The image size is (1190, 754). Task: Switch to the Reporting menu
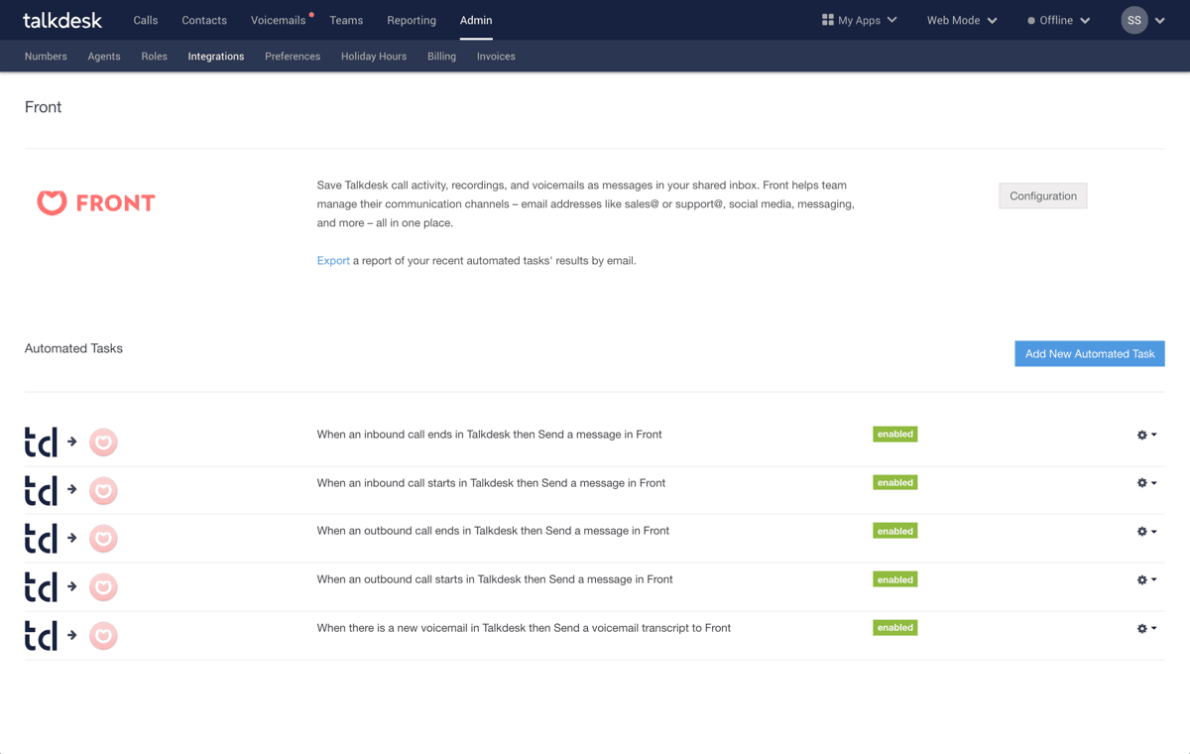411,20
